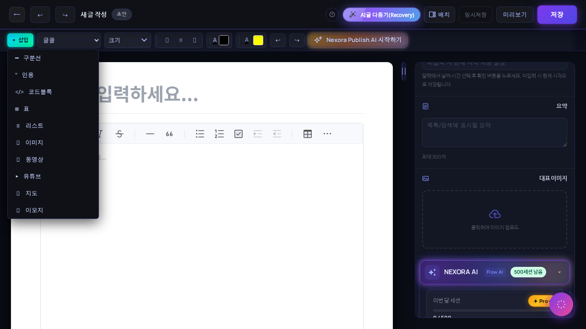Click the 500세션 남음 badge
Image resolution: width=586 pixels, height=329 pixels.
click(x=528, y=272)
